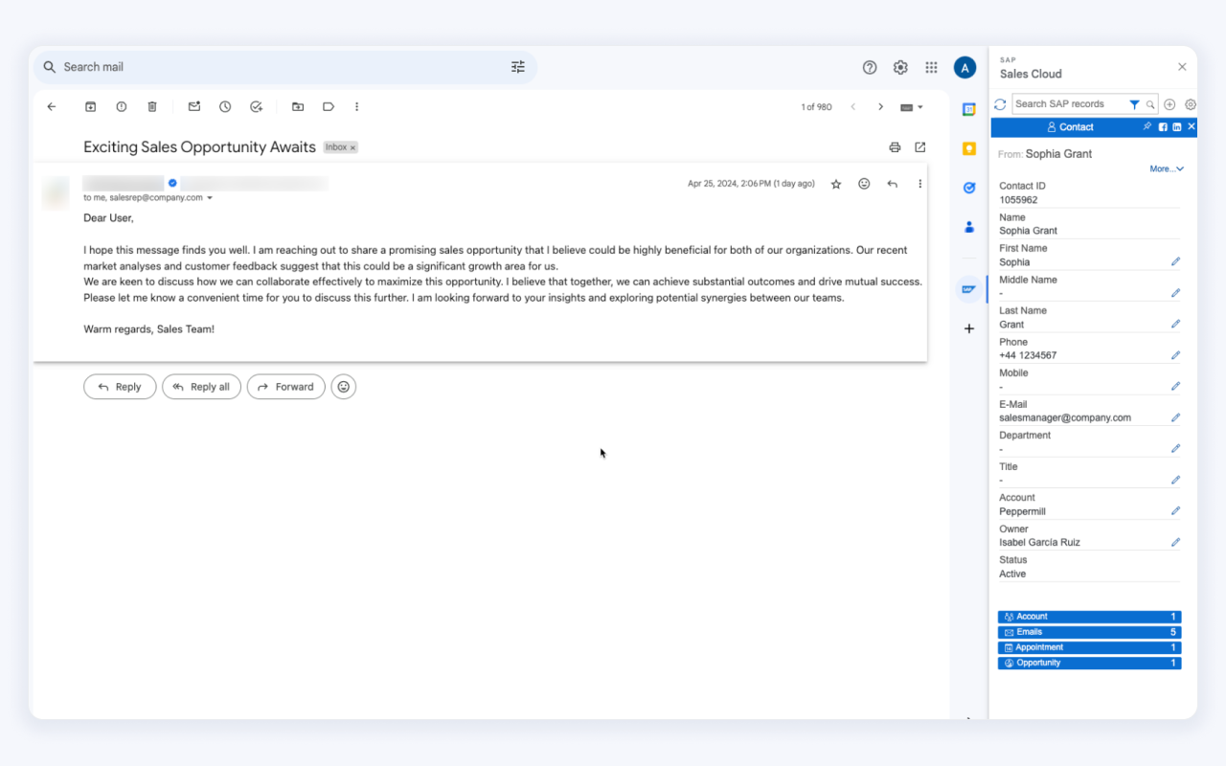Screen dimensions: 1226x766
Task: Open the Facebook icon on the Contact card
Action: click(x=1162, y=126)
